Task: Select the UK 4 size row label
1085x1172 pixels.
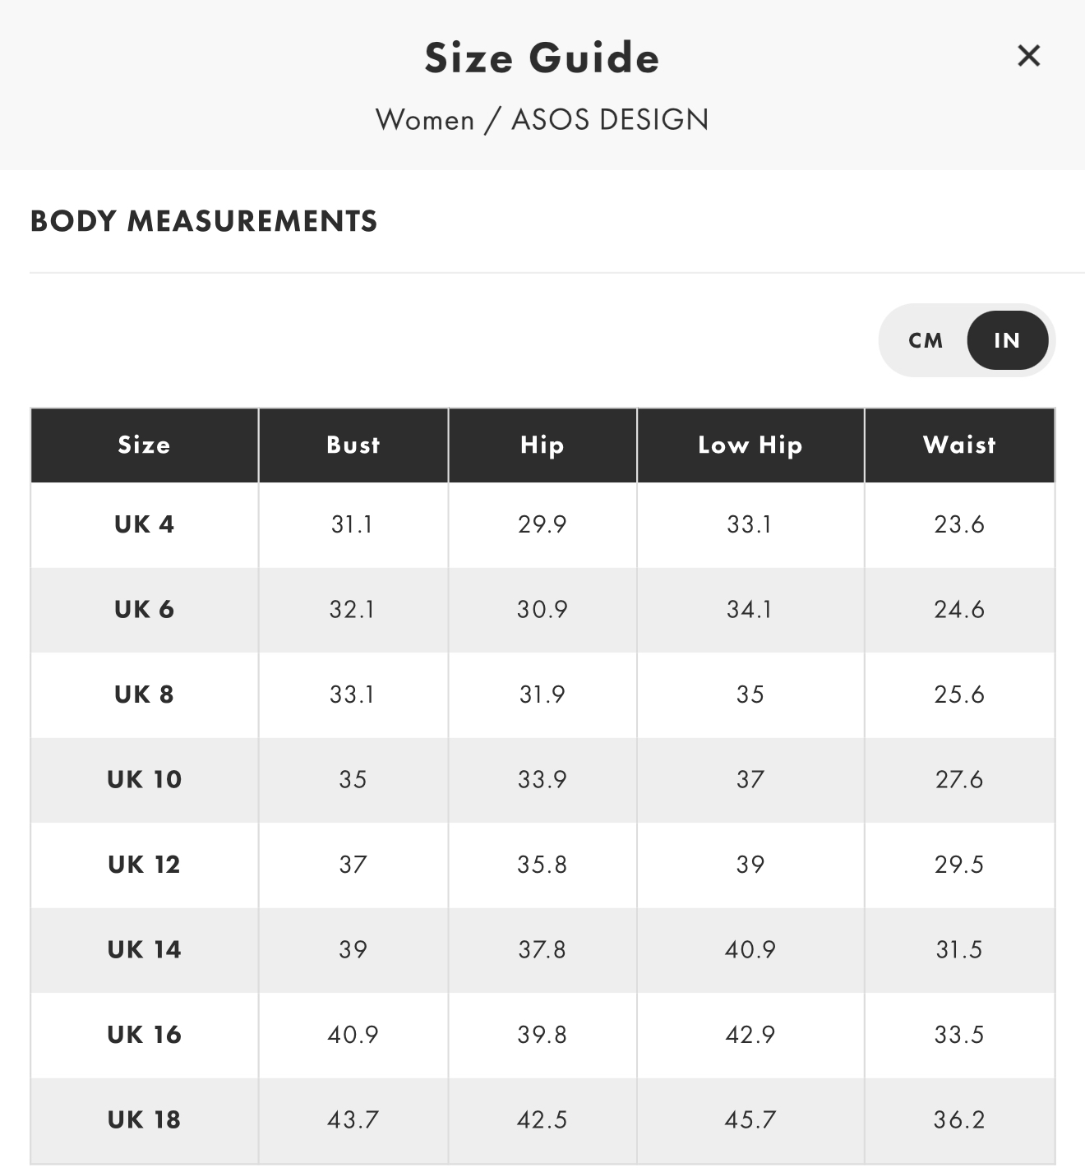Action: [144, 524]
